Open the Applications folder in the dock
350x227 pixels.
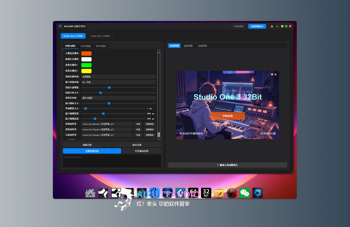click(90, 193)
